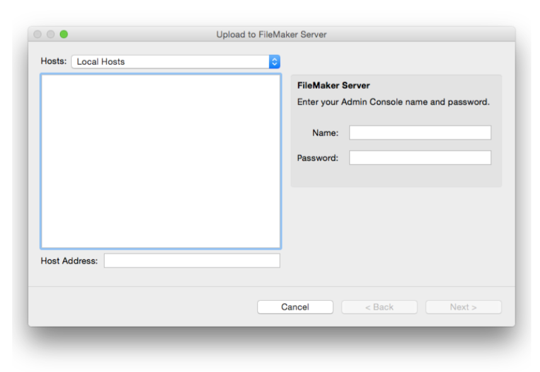The width and height of the screenshot is (540, 372).
Task: Click the Admin Console instruction text
Action: (x=393, y=102)
